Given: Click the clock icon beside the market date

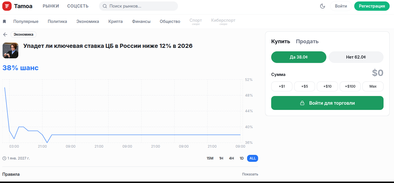Looking at the screenshot, I should click(5, 158).
